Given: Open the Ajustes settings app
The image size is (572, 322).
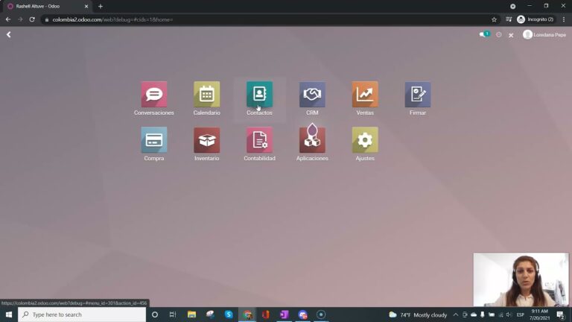Looking at the screenshot, I should coord(365,140).
